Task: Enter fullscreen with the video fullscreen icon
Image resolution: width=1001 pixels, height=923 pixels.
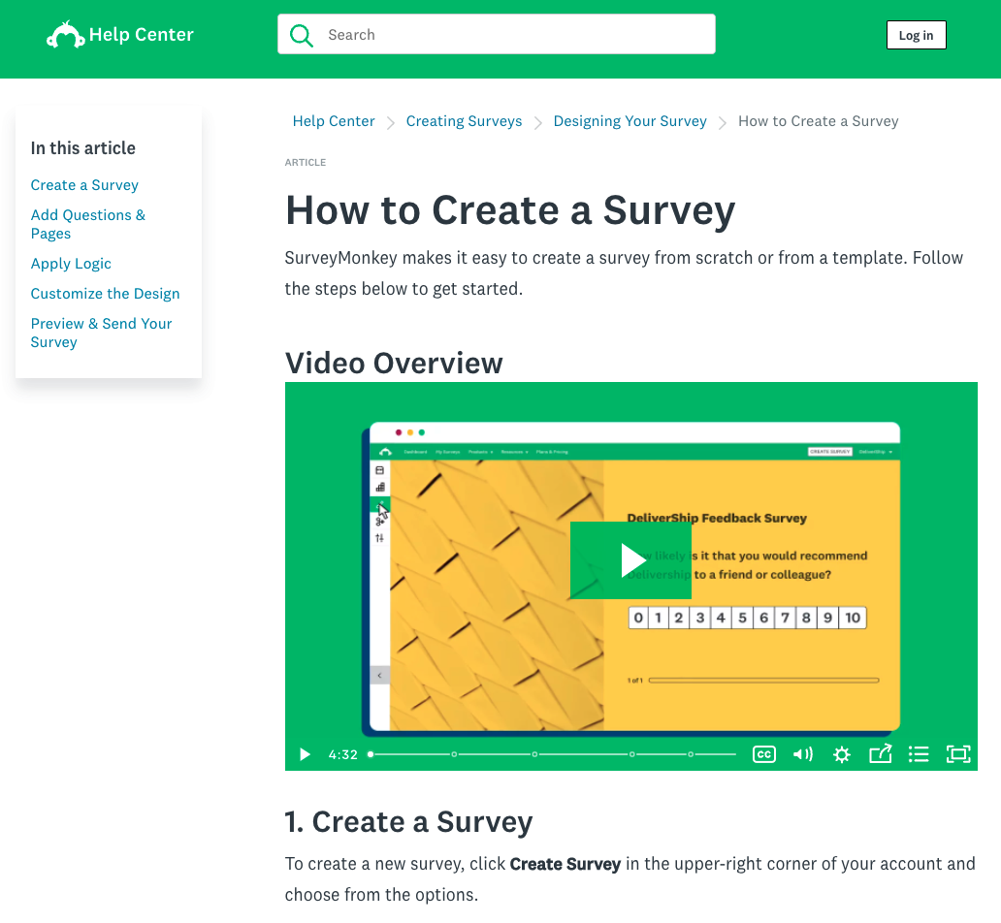Action: click(x=958, y=754)
